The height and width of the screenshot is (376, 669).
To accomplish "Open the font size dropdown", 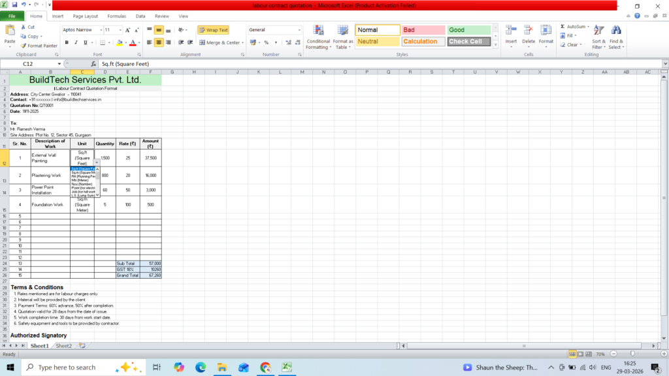I will (x=120, y=30).
